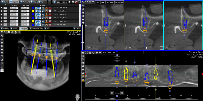This screenshot has height=101, width=203.
Task: Click the Aggiungi impianto button
Action: tap(60, 2)
